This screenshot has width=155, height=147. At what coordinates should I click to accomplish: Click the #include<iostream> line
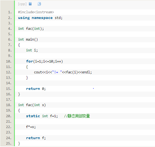point(36,12)
